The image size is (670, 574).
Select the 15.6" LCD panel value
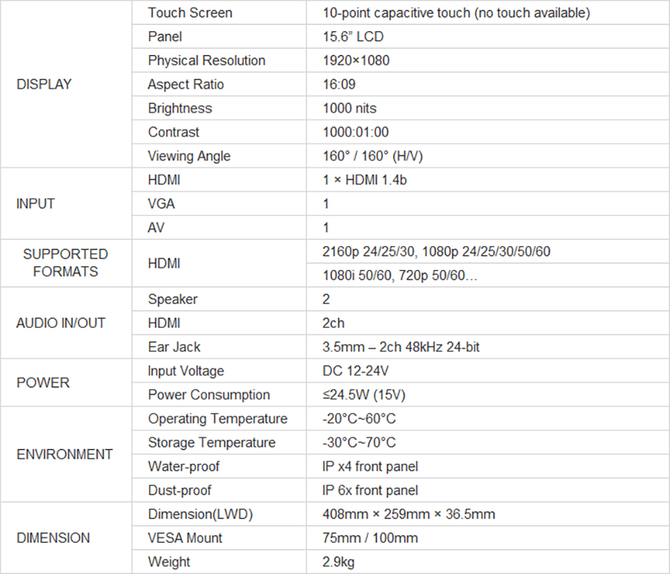coord(353,36)
